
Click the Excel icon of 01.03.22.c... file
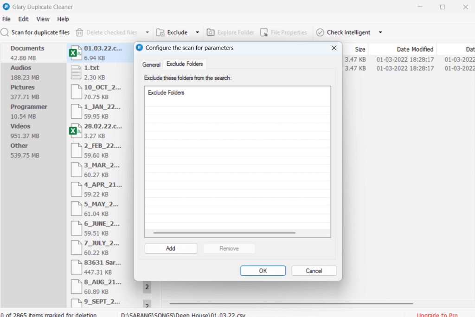[76, 53]
